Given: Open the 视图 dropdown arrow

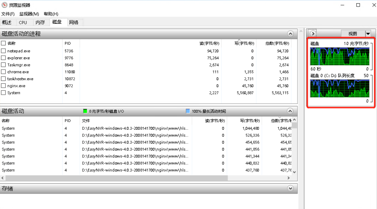Looking at the screenshot, I should (368, 34).
